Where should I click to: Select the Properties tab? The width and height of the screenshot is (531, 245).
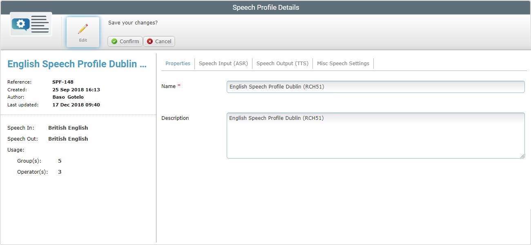(x=178, y=63)
